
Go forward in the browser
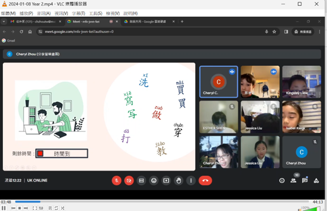13,32
